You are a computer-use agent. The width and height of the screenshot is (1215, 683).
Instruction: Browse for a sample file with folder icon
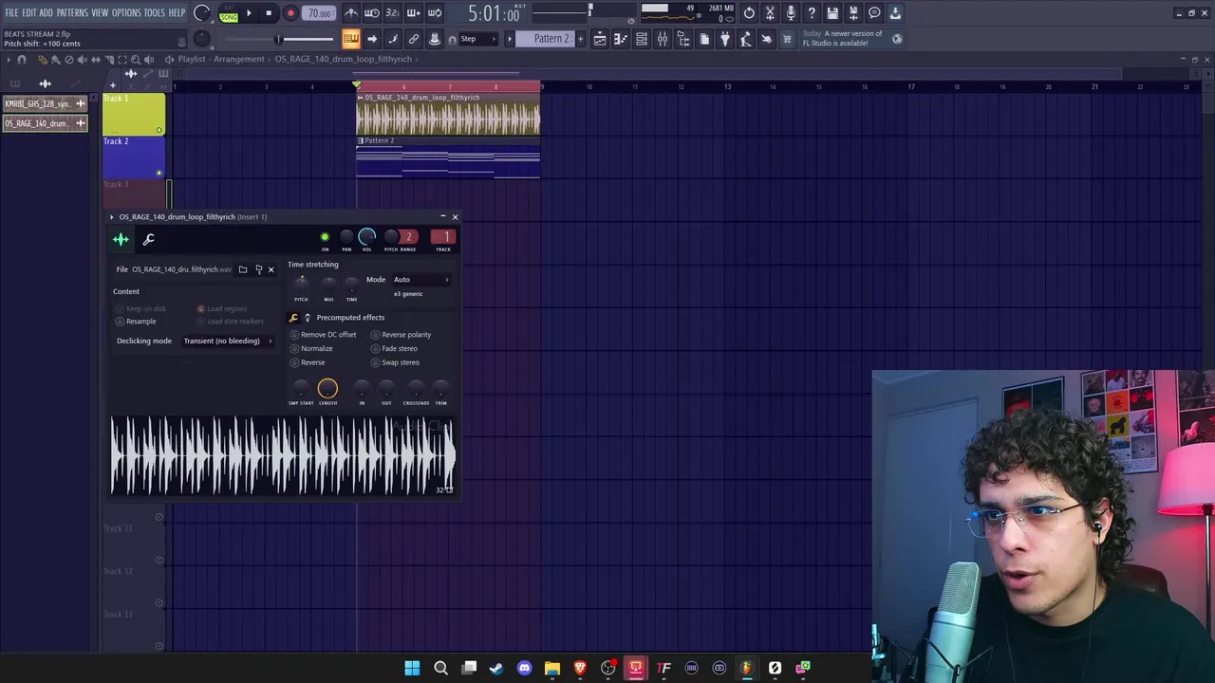click(243, 269)
